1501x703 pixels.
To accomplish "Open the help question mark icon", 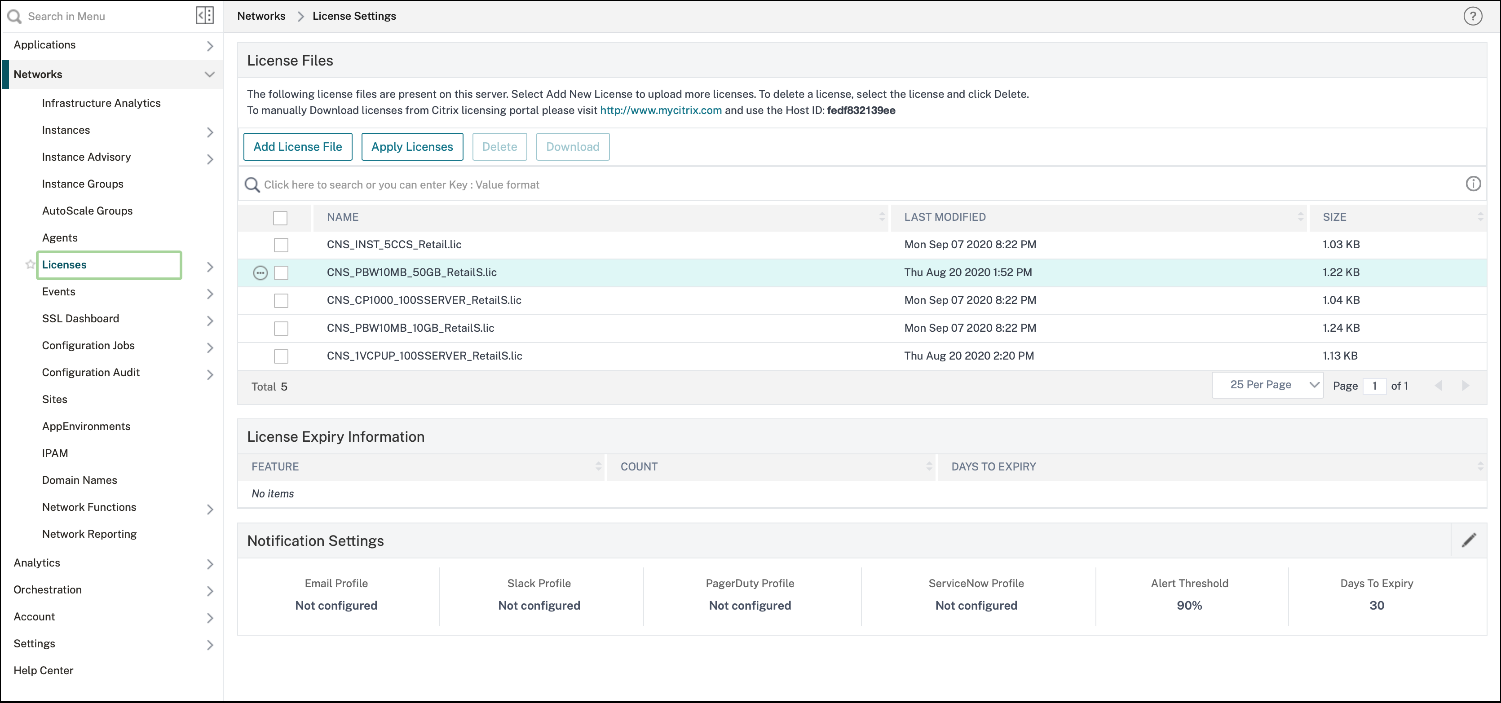I will pos(1472,16).
